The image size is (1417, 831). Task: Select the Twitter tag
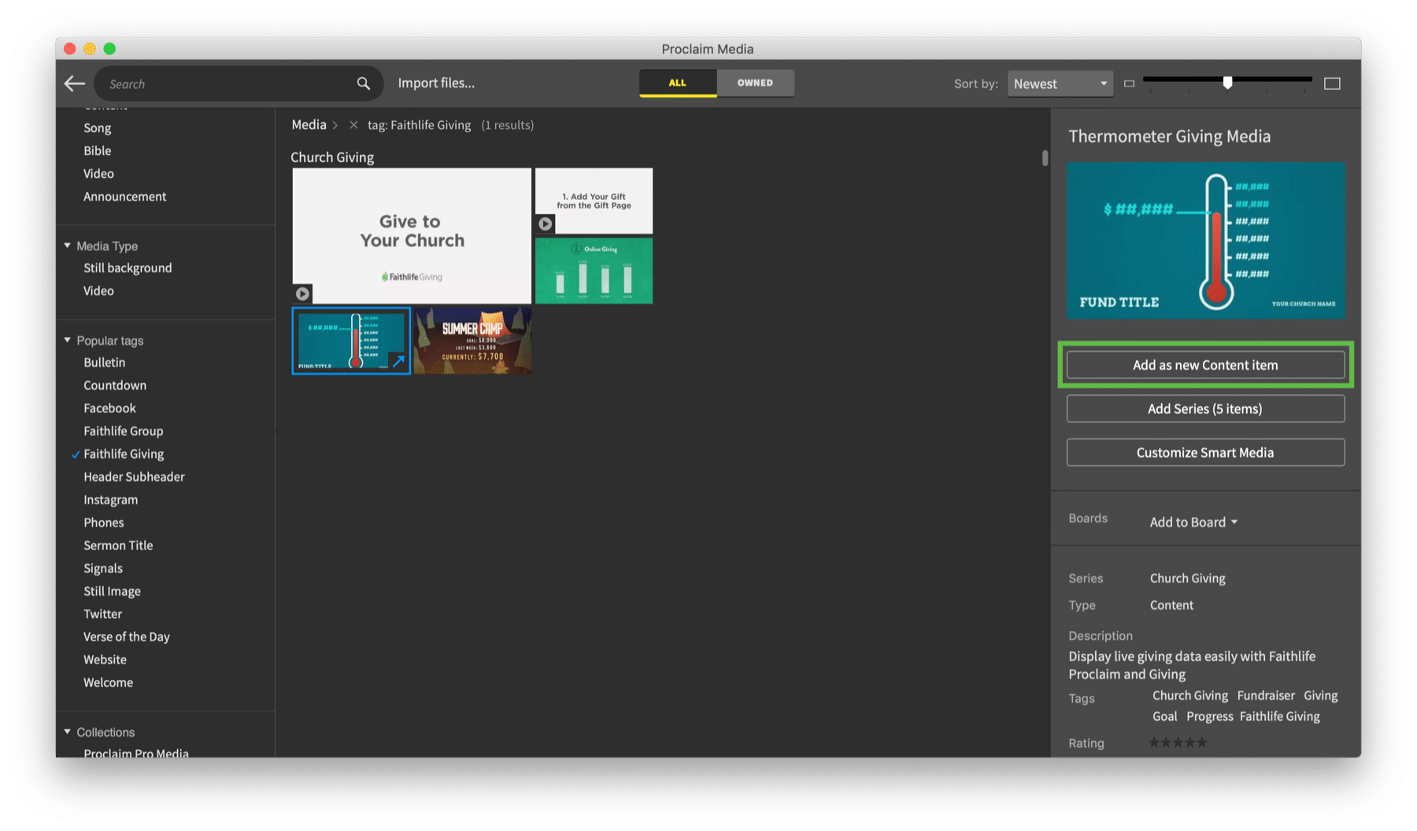[103, 614]
